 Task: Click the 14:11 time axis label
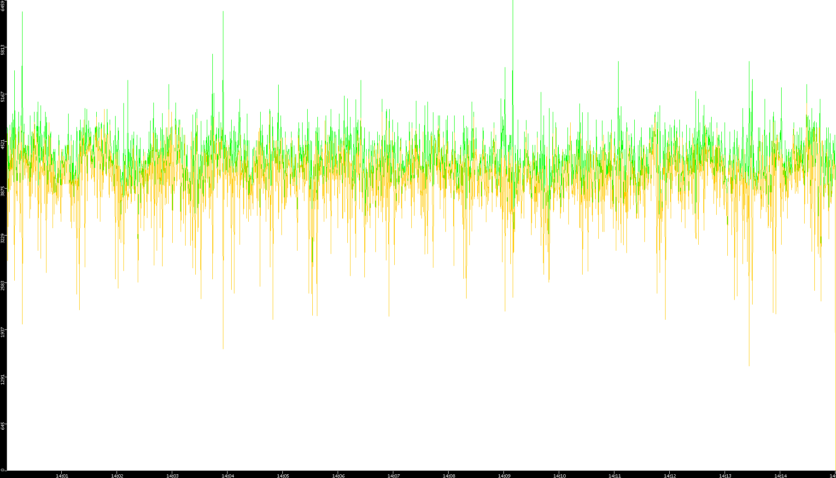coord(614,476)
